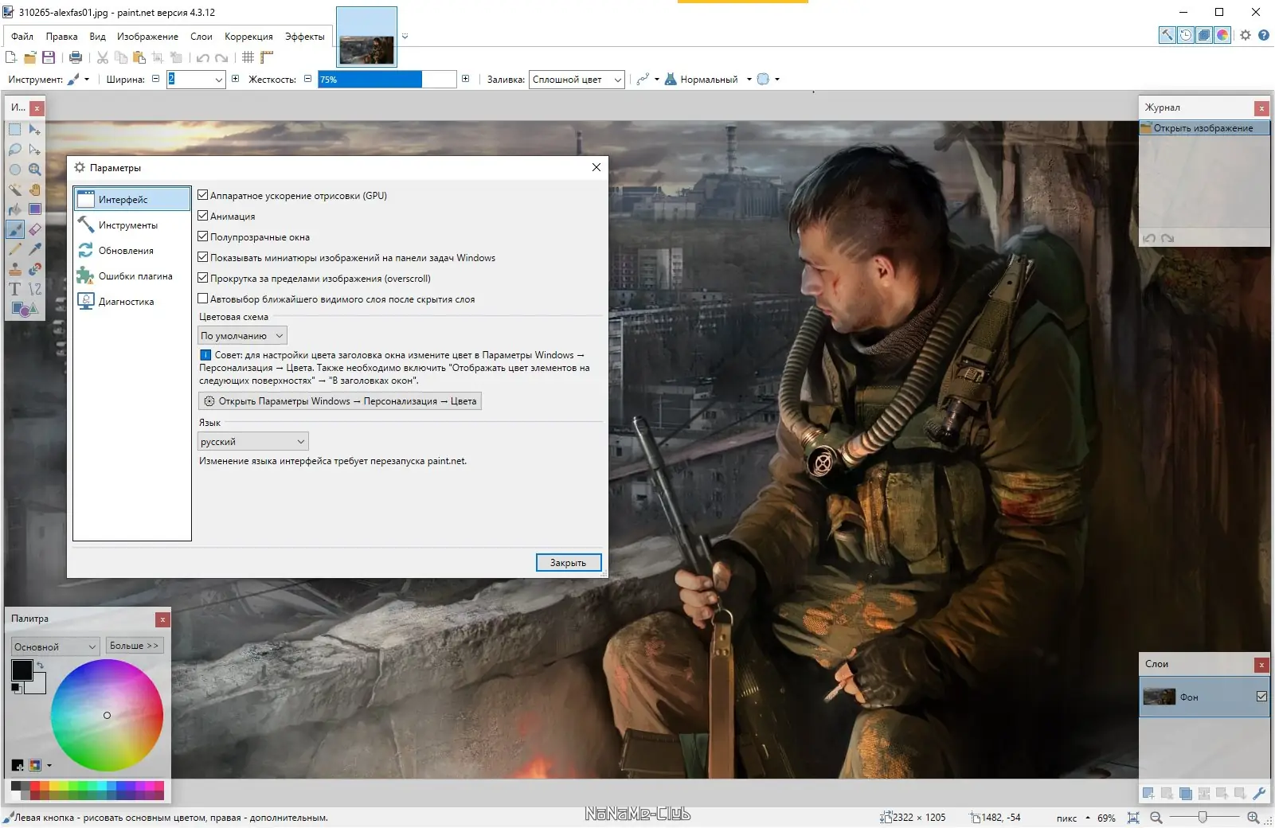Select the Magic Wand tool
The height and width of the screenshot is (828, 1275).
pos(15,189)
